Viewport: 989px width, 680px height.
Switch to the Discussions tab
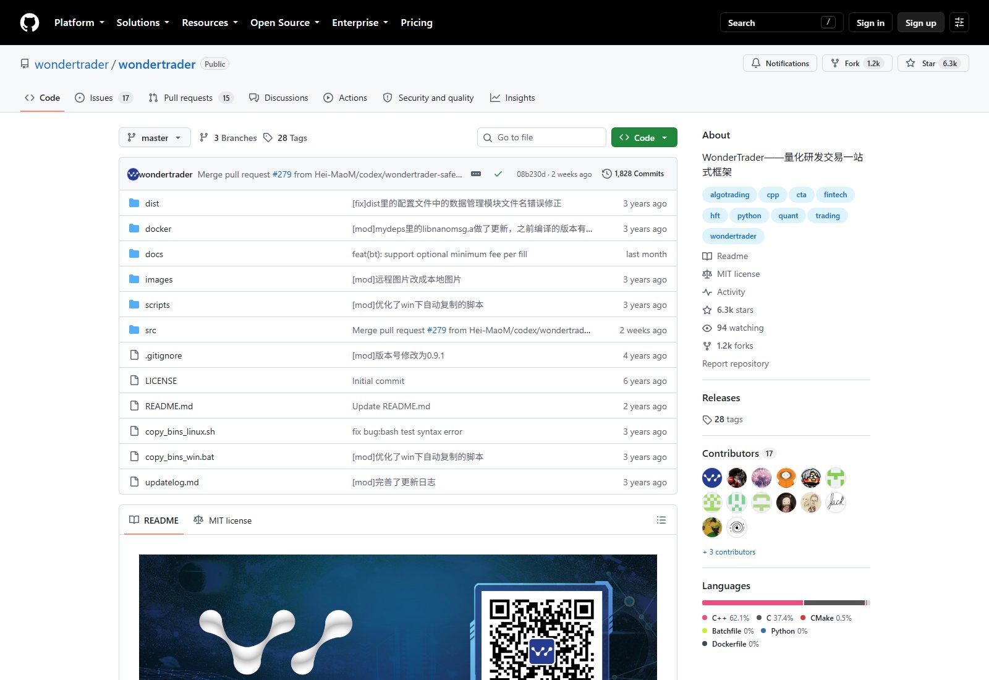pyautogui.click(x=278, y=98)
